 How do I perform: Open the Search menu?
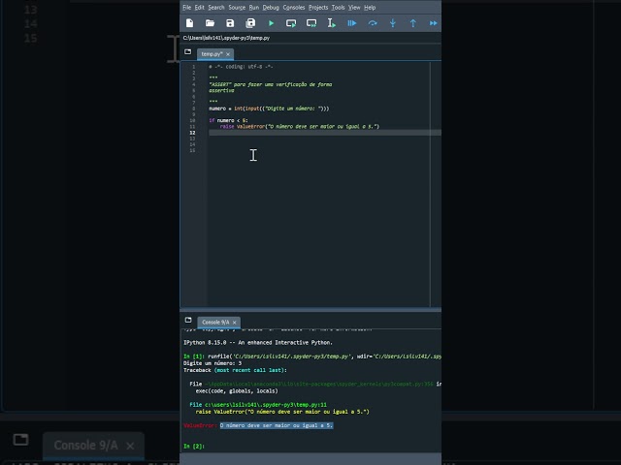[216, 8]
